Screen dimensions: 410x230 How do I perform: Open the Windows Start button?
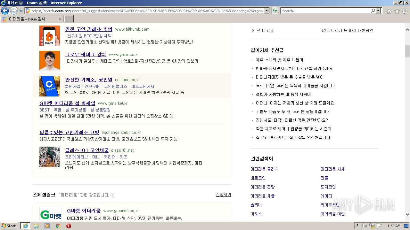tap(9, 226)
